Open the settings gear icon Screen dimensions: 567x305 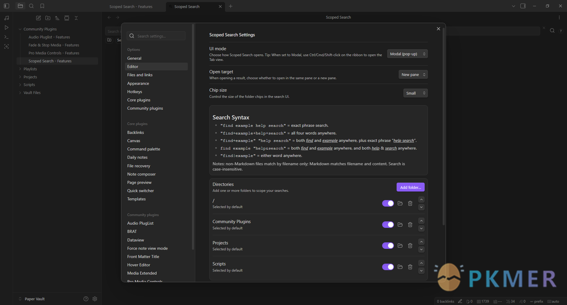tap(95, 299)
